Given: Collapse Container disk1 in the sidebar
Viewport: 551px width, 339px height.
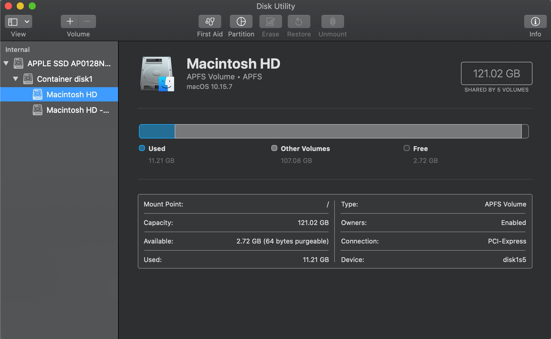Looking at the screenshot, I should [15, 78].
